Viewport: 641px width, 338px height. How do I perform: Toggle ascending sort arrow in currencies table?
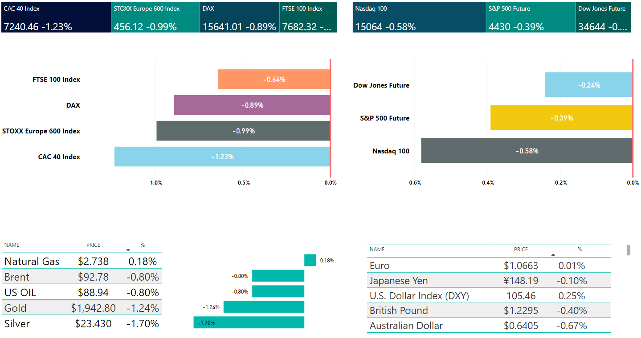[553, 255]
